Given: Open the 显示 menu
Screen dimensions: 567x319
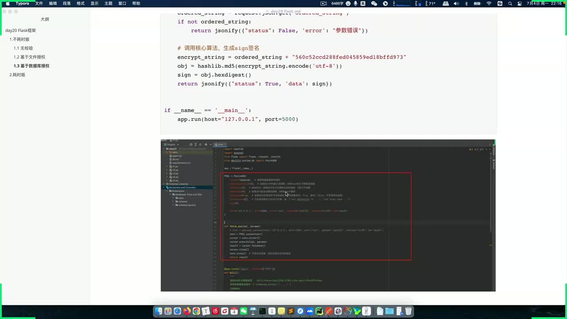Looking at the screenshot, I should click(94, 4).
